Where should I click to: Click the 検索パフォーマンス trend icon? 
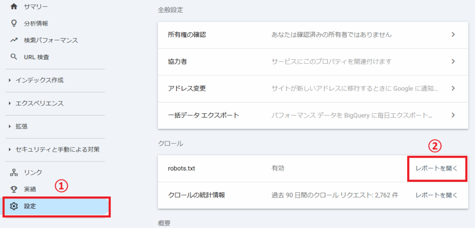pyautogui.click(x=14, y=40)
